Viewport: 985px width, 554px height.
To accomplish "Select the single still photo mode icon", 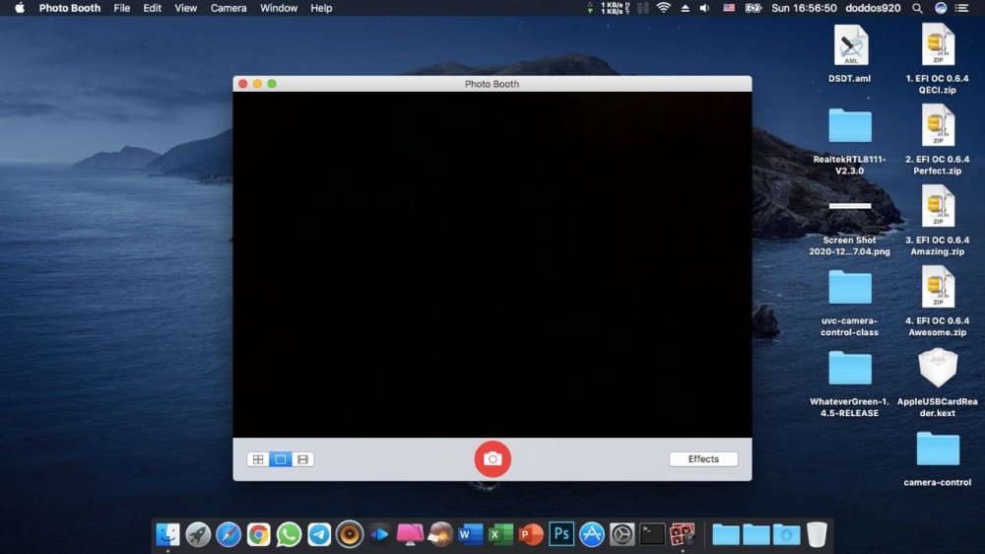I will pos(280,459).
